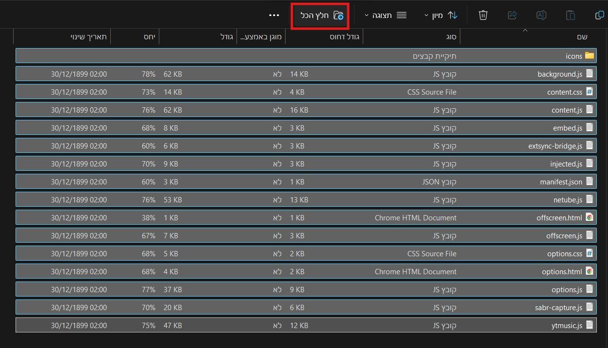Select the options.js file icon
The height and width of the screenshot is (348, 608).
[x=590, y=289]
